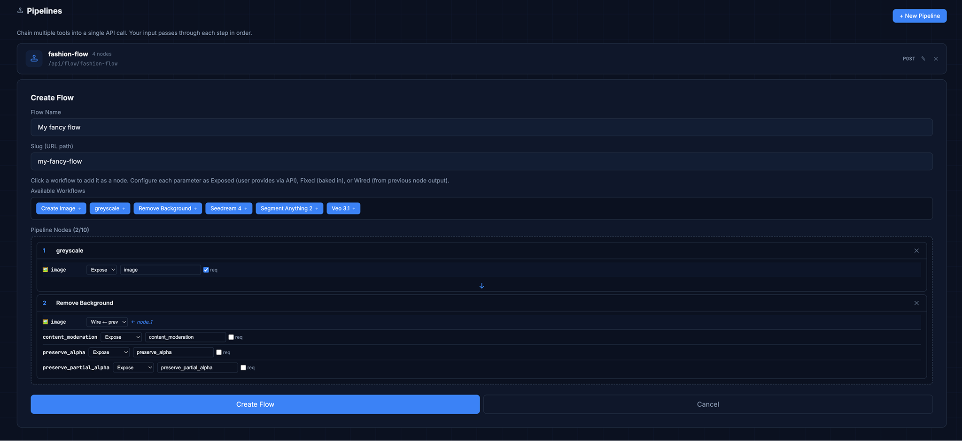Remove the greyscale node from pipeline
962x441 pixels.
[x=916, y=251]
